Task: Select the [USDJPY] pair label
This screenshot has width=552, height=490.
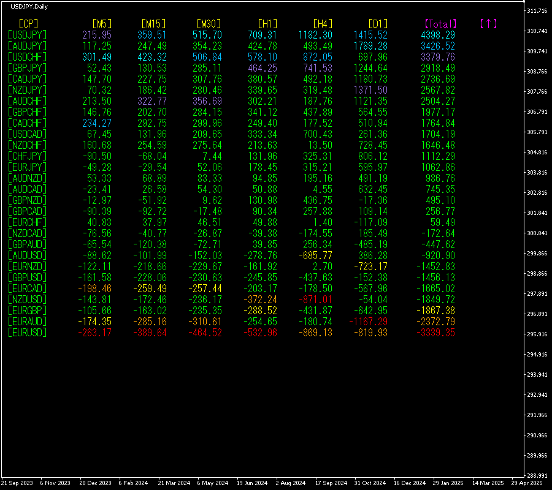Action: click(x=27, y=35)
